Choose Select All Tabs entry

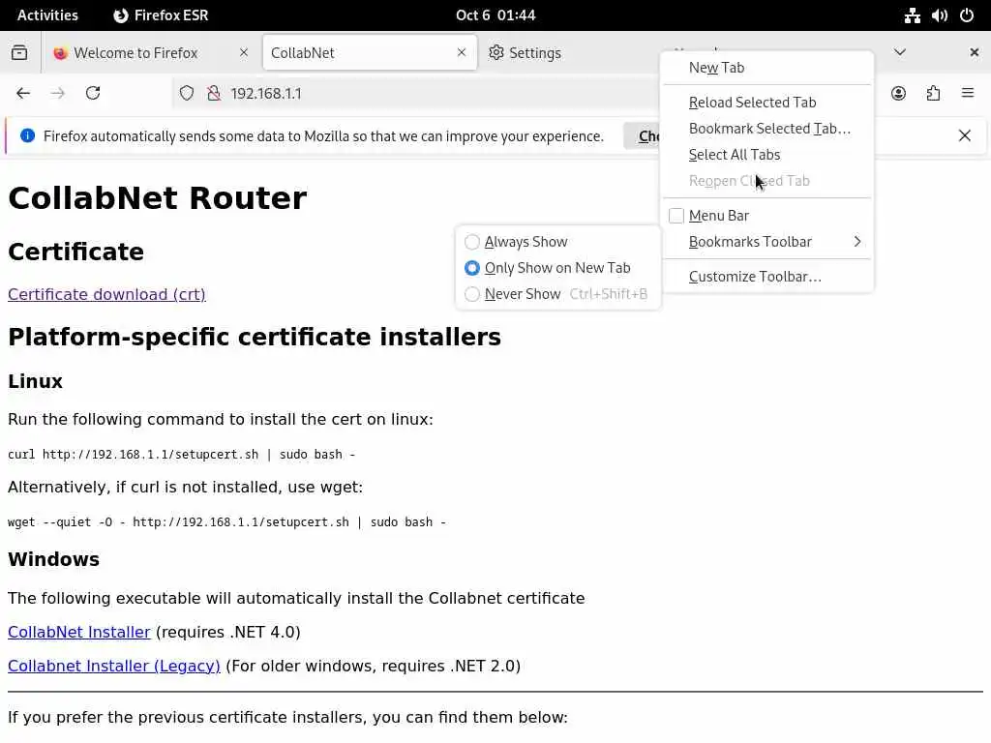coord(767,155)
